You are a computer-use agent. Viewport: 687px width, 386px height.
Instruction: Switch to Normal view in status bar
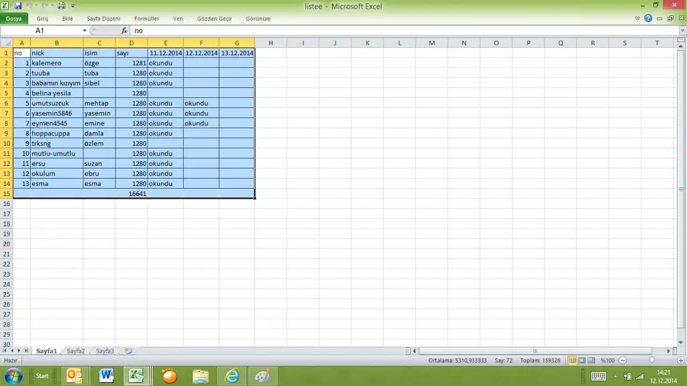click(572, 361)
